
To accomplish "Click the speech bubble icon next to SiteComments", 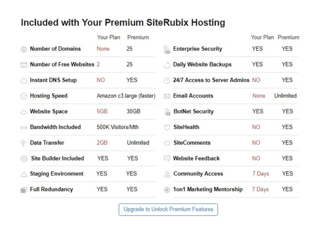I will [x=167, y=143].
